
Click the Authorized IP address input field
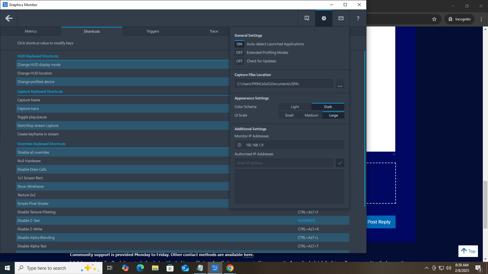coord(284,163)
